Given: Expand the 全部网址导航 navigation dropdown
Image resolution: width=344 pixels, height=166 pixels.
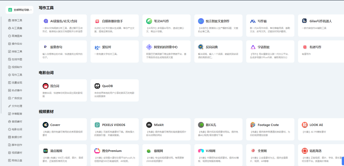Looking at the screenshot, I should pos(20,10).
